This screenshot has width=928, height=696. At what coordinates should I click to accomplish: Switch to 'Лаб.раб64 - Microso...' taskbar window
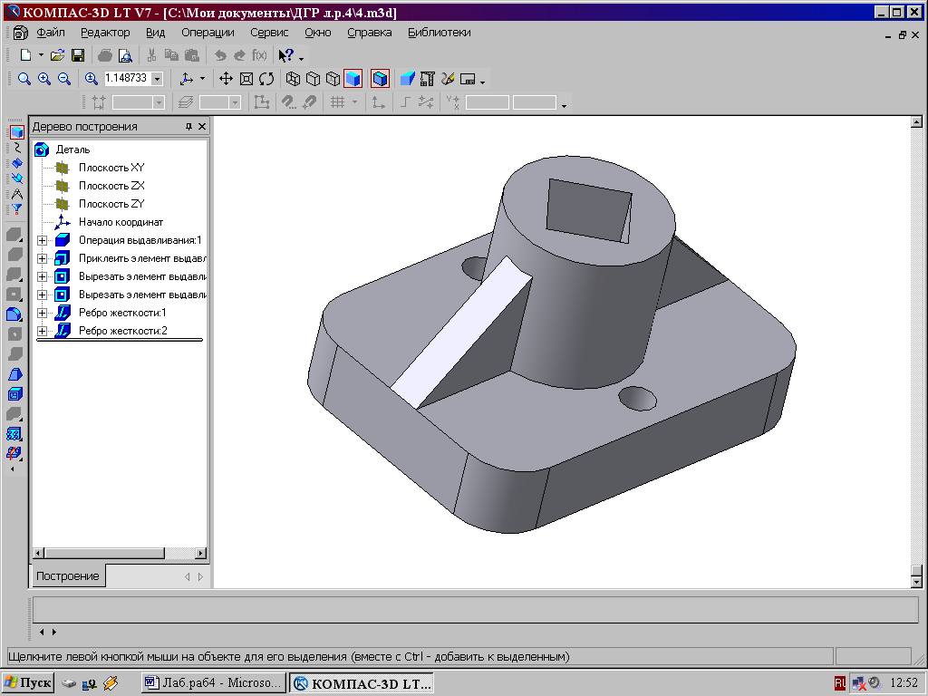(x=214, y=682)
